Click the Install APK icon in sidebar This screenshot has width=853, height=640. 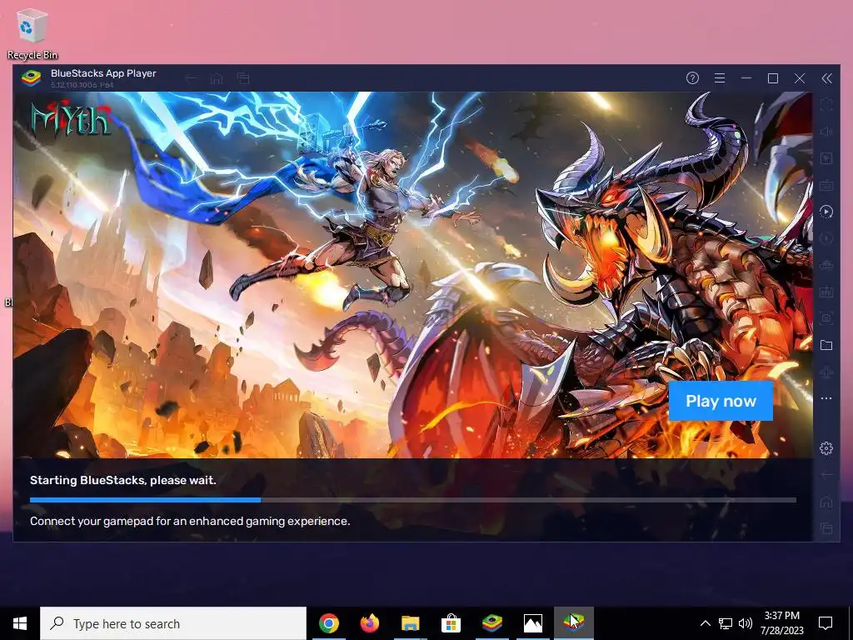826,292
